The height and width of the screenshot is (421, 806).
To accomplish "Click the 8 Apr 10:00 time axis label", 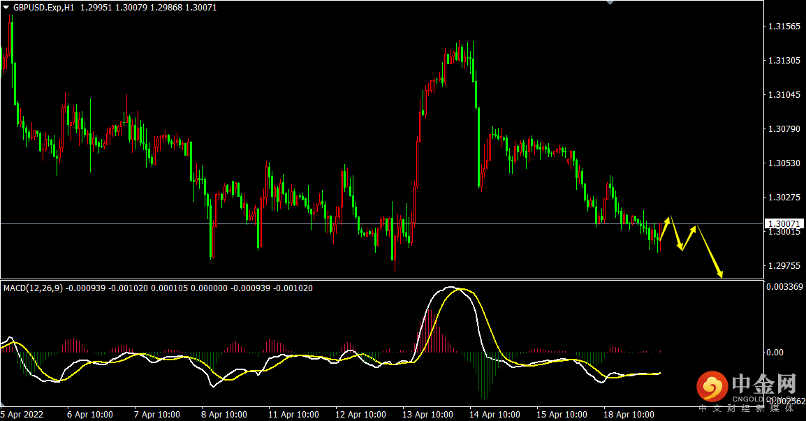I will pyautogui.click(x=225, y=414).
